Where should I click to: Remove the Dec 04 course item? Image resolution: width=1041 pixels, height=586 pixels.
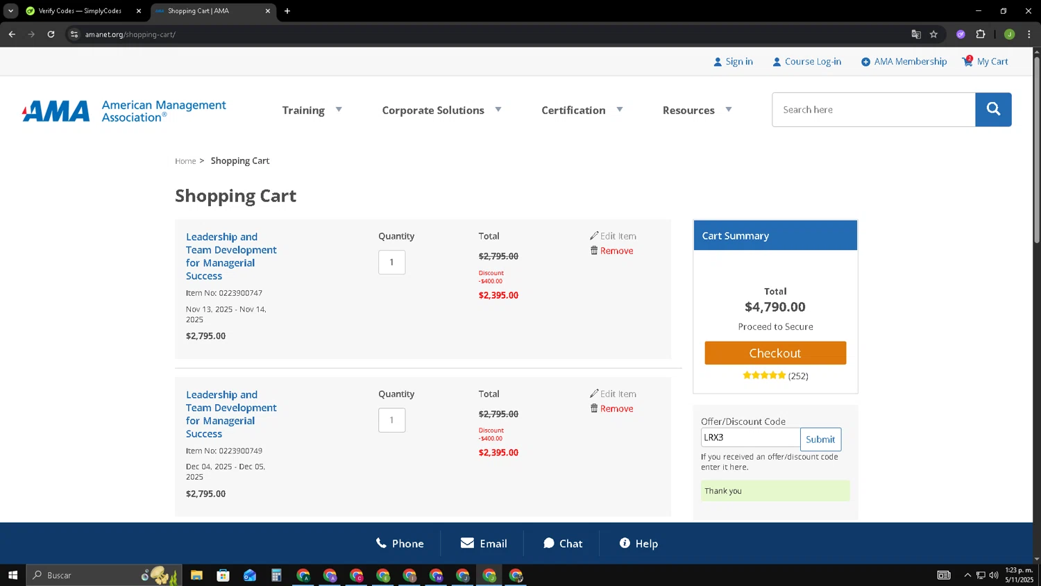pyautogui.click(x=611, y=408)
